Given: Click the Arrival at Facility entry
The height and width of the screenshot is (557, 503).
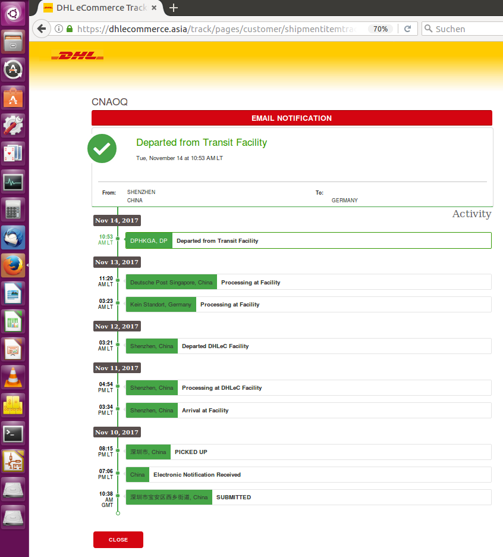Looking at the screenshot, I should tap(309, 410).
